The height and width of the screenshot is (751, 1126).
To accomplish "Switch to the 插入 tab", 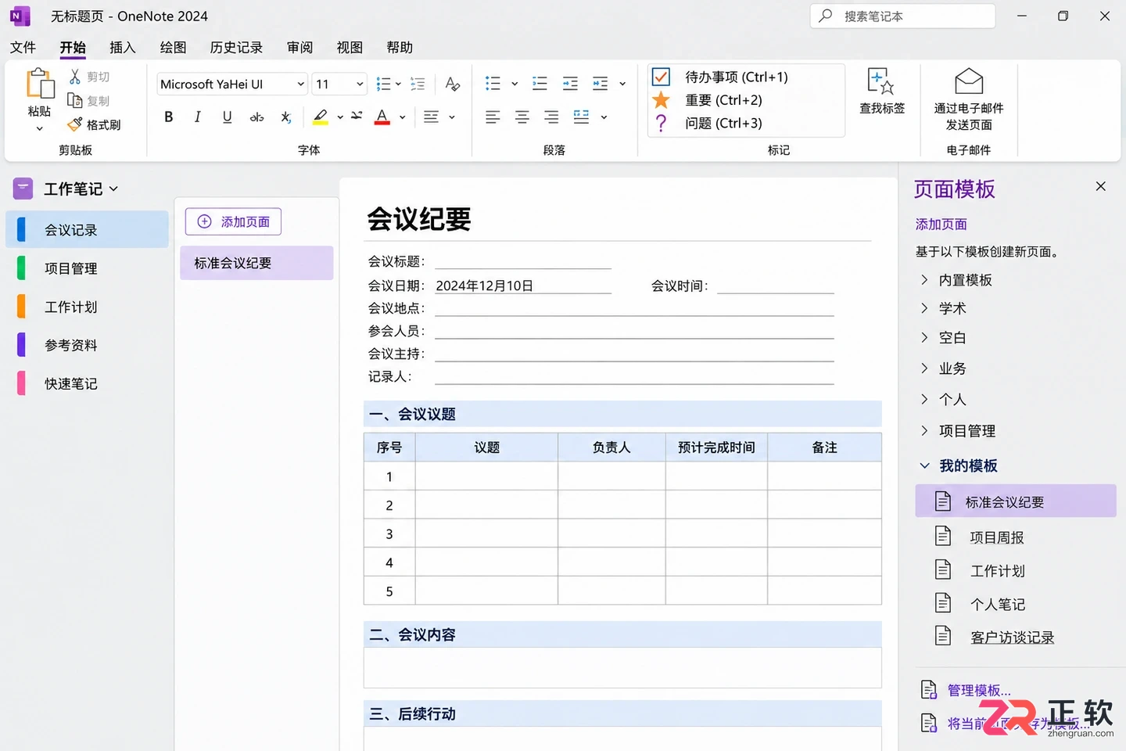I will point(123,47).
